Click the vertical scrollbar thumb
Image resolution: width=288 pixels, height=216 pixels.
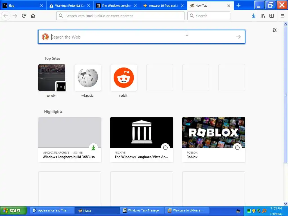(286, 94)
